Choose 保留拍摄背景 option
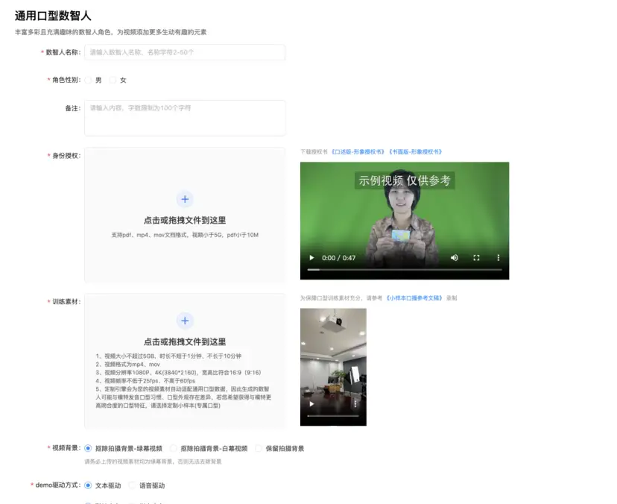617x504 pixels. [x=259, y=449]
